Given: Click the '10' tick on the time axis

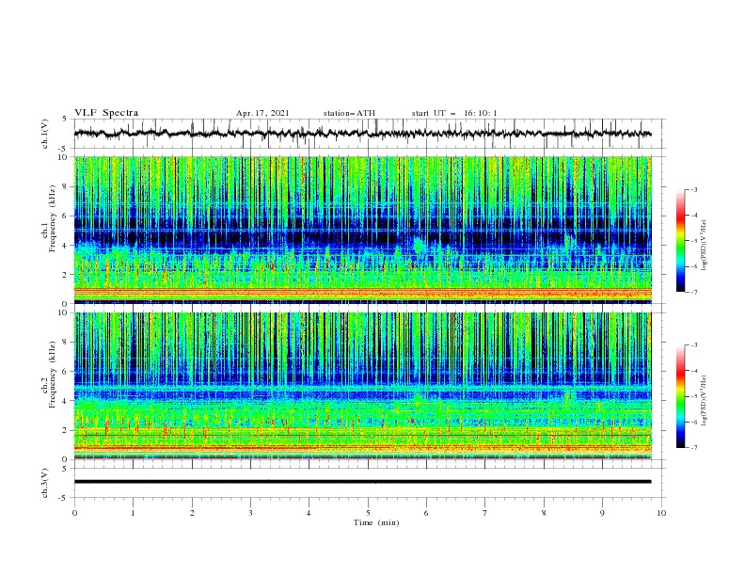Looking at the screenshot, I should pos(661,513).
